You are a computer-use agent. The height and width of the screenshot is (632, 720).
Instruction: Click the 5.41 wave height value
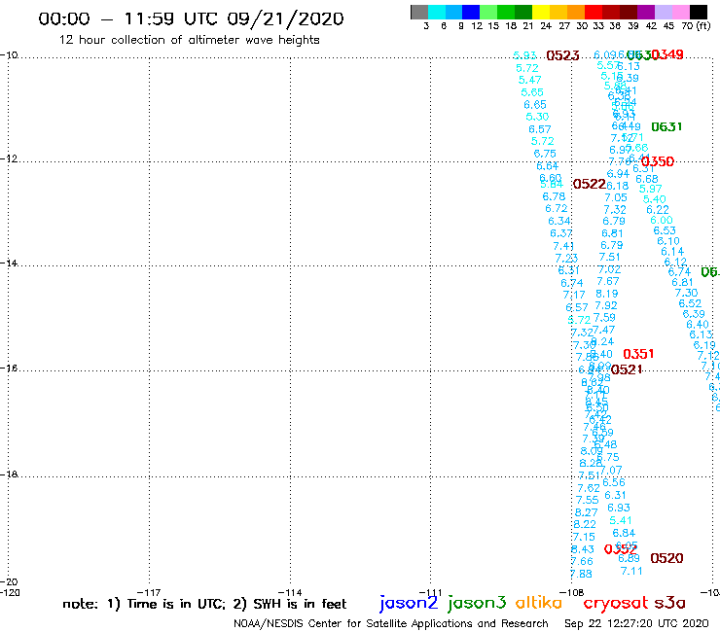coord(621,520)
